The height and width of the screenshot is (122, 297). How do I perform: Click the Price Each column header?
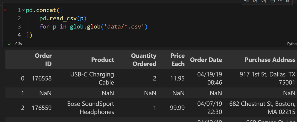[x=177, y=60]
